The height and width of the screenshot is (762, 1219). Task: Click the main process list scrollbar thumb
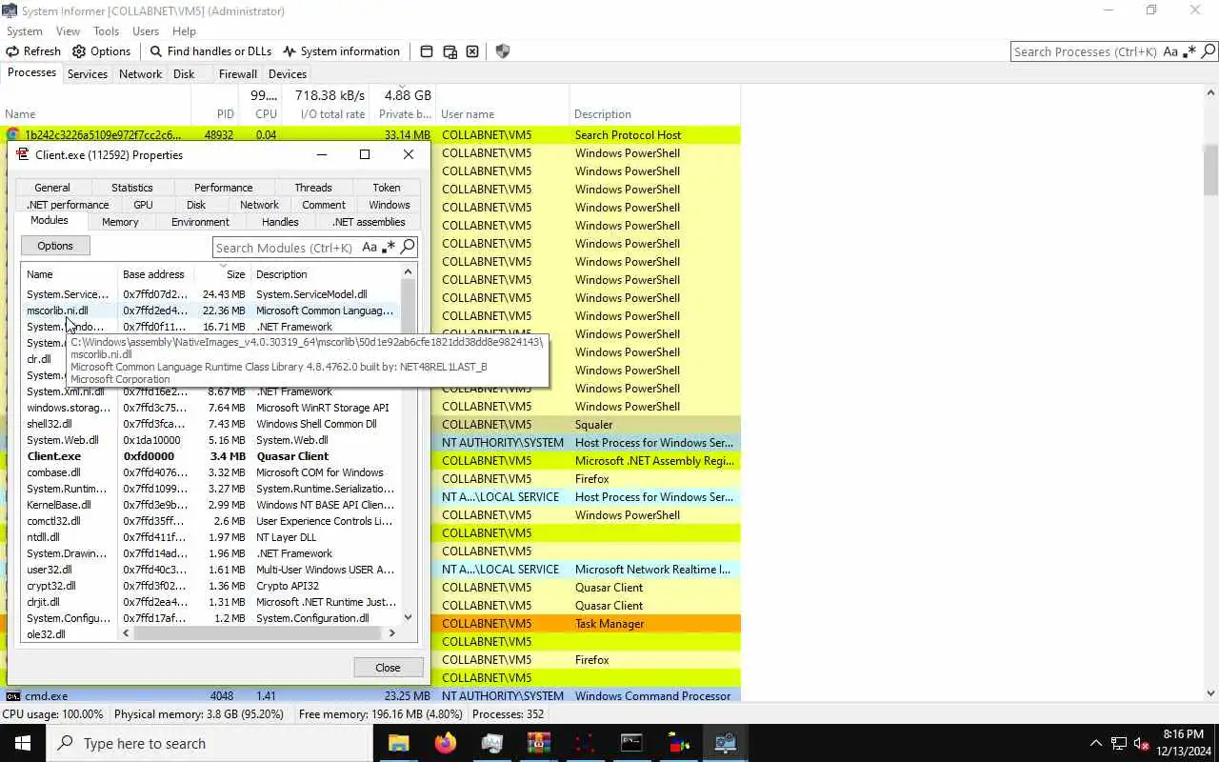coord(1210,170)
